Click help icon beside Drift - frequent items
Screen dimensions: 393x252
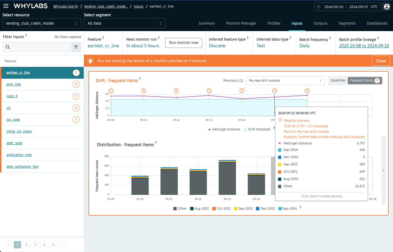pos(140,79)
